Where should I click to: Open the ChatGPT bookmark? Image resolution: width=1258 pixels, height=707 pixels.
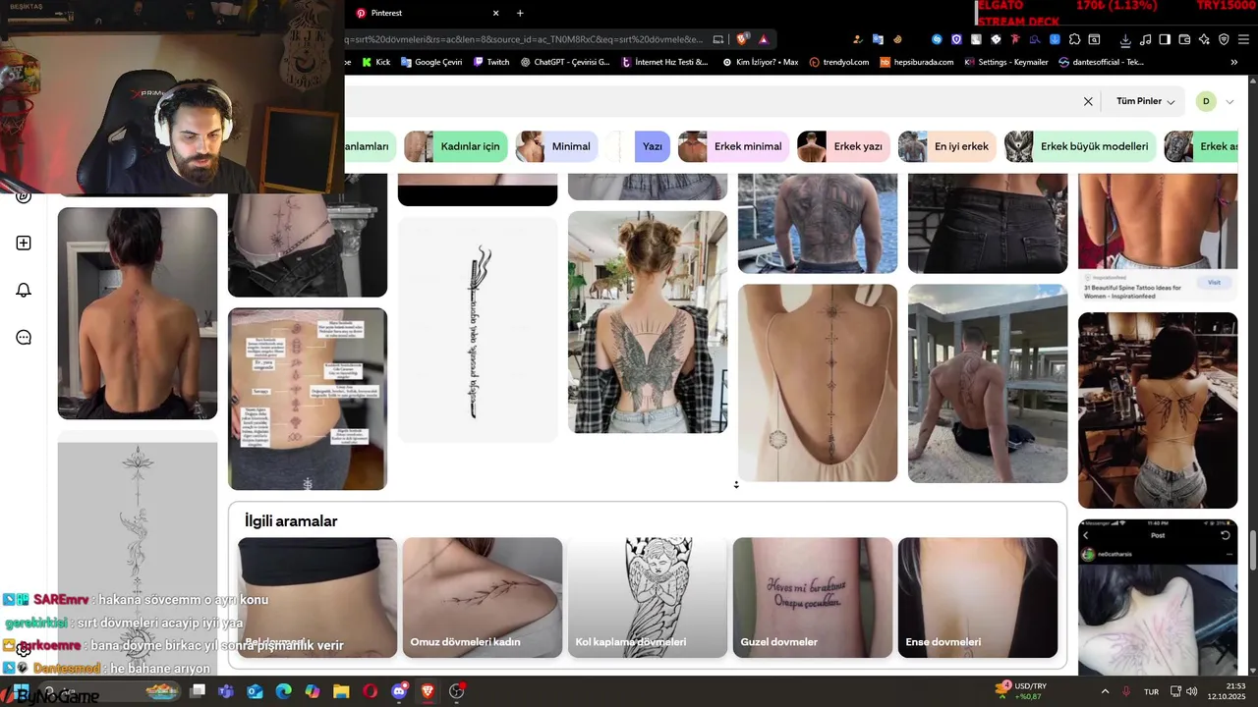pos(564,62)
